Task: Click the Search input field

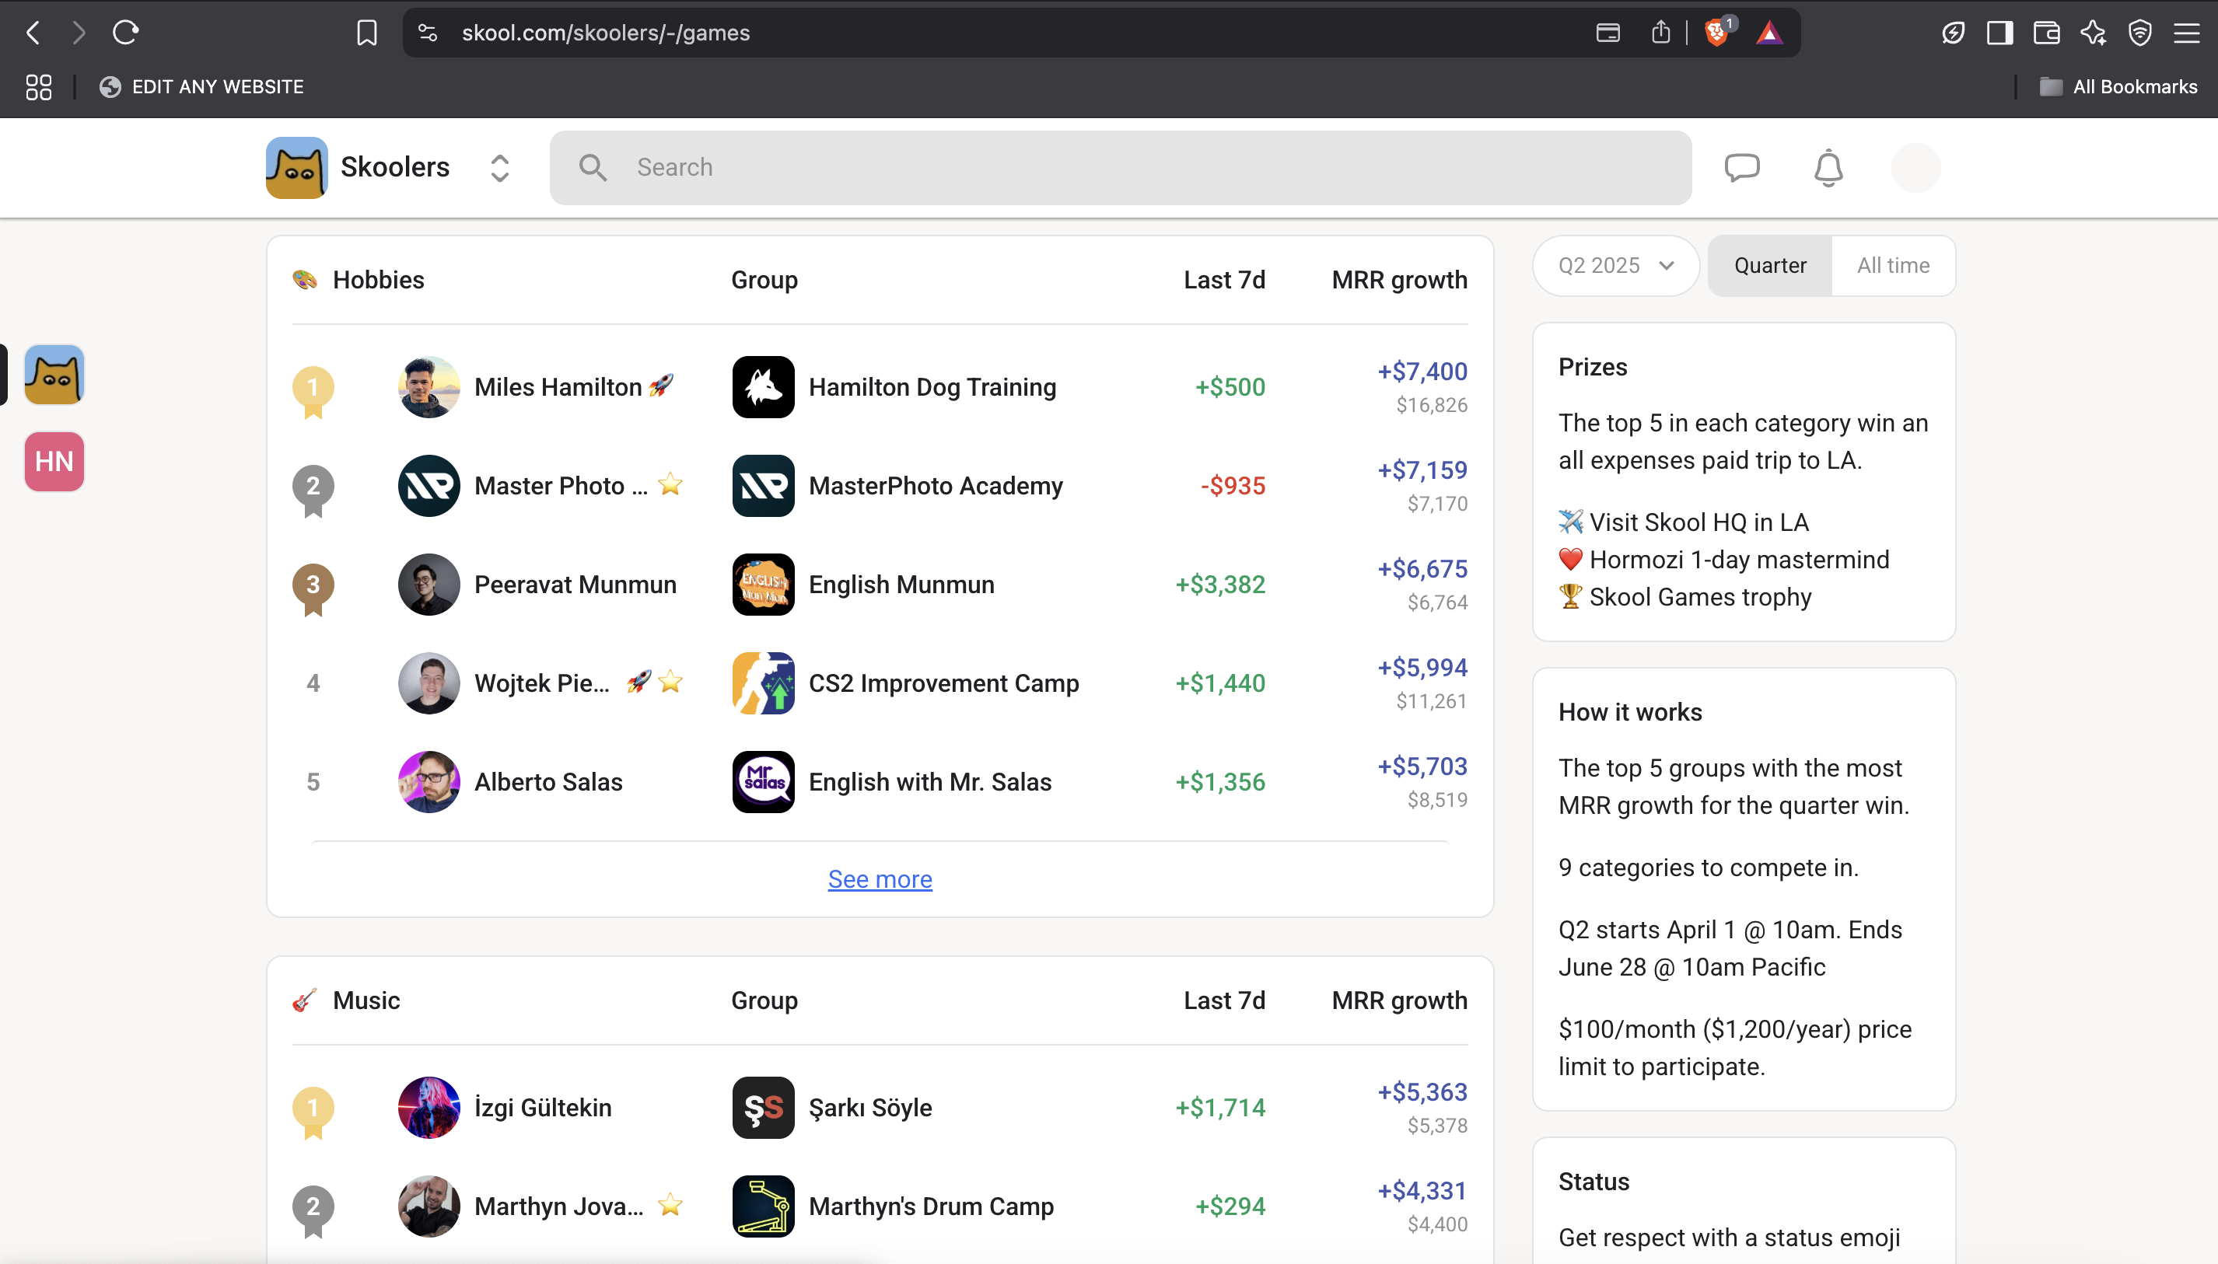Action: click(1121, 168)
